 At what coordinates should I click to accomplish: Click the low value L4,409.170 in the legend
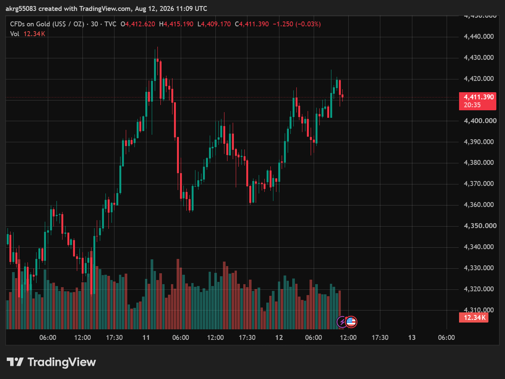coord(214,24)
